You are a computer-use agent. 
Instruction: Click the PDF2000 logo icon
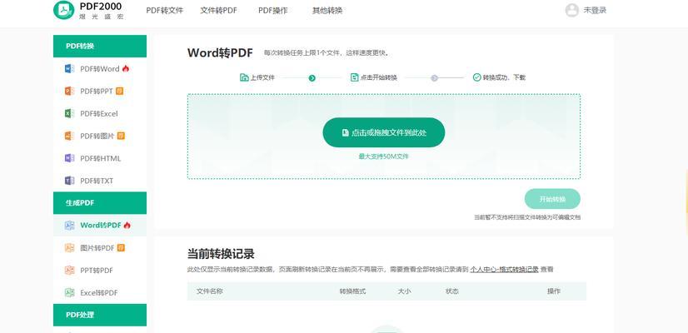[63, 10]
